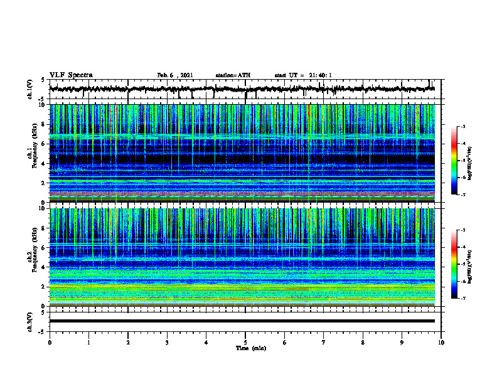Click the "-3" tick on ch.2 colorbar

tap(462, 230)
